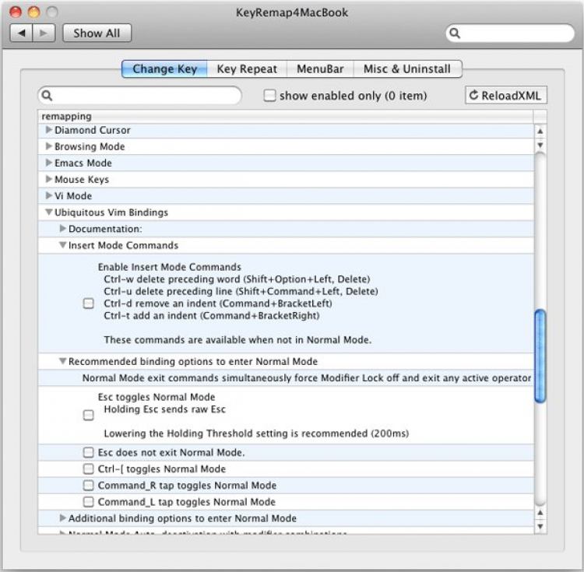Click the text 'Ctrl-u delete preceding line'
The width and height of the screenshot is (584, 572).
pyautogui.click(x=168, y=291)
